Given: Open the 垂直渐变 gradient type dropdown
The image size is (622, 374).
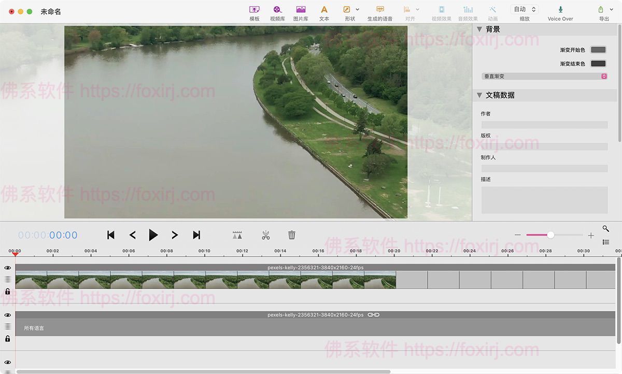Looking at the screenshot, I should [544, 76].
